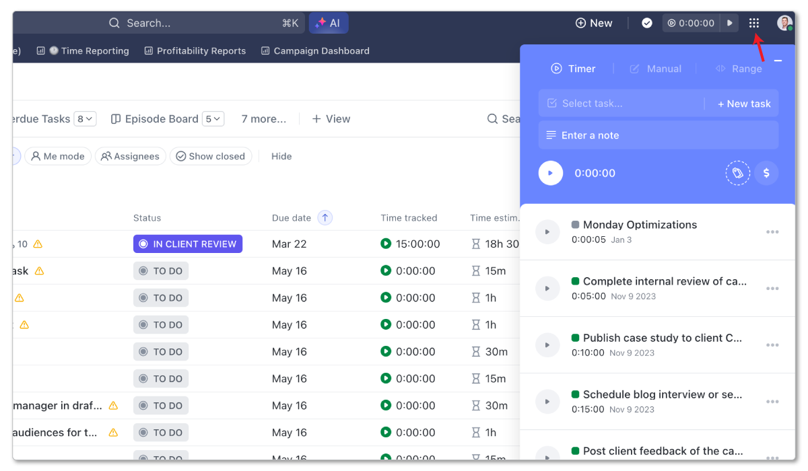
Task: Click the apps grid icon the arrow points to
Action: pos(753,22)
